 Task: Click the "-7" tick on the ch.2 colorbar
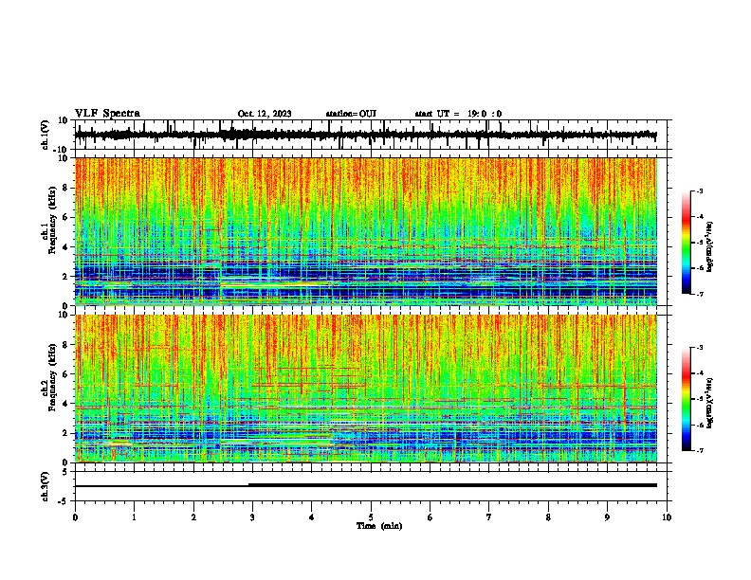pyautogui.click(x=700, y=450)
